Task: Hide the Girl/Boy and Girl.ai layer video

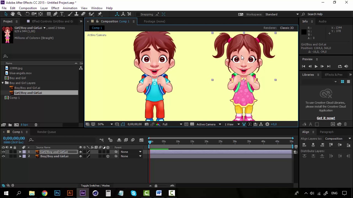Action: pyautogui.click(x=3, y=152)
